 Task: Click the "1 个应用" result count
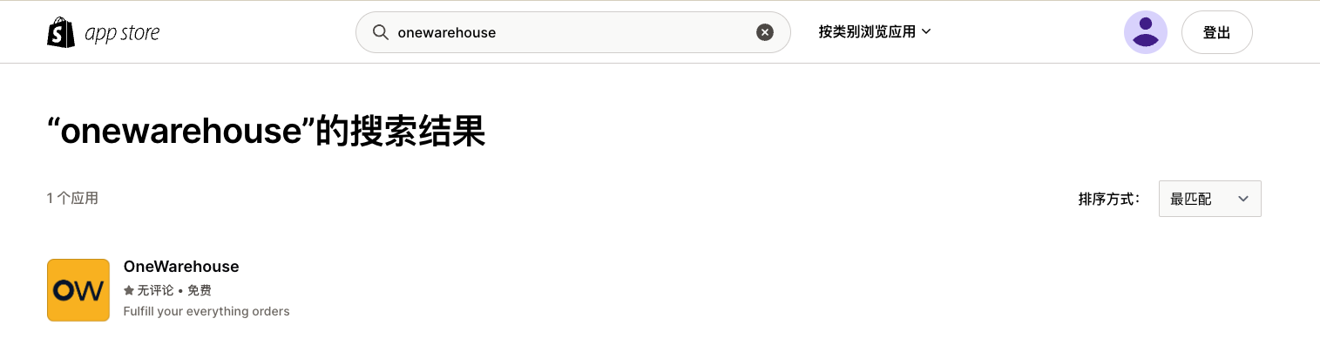[72, 199]
